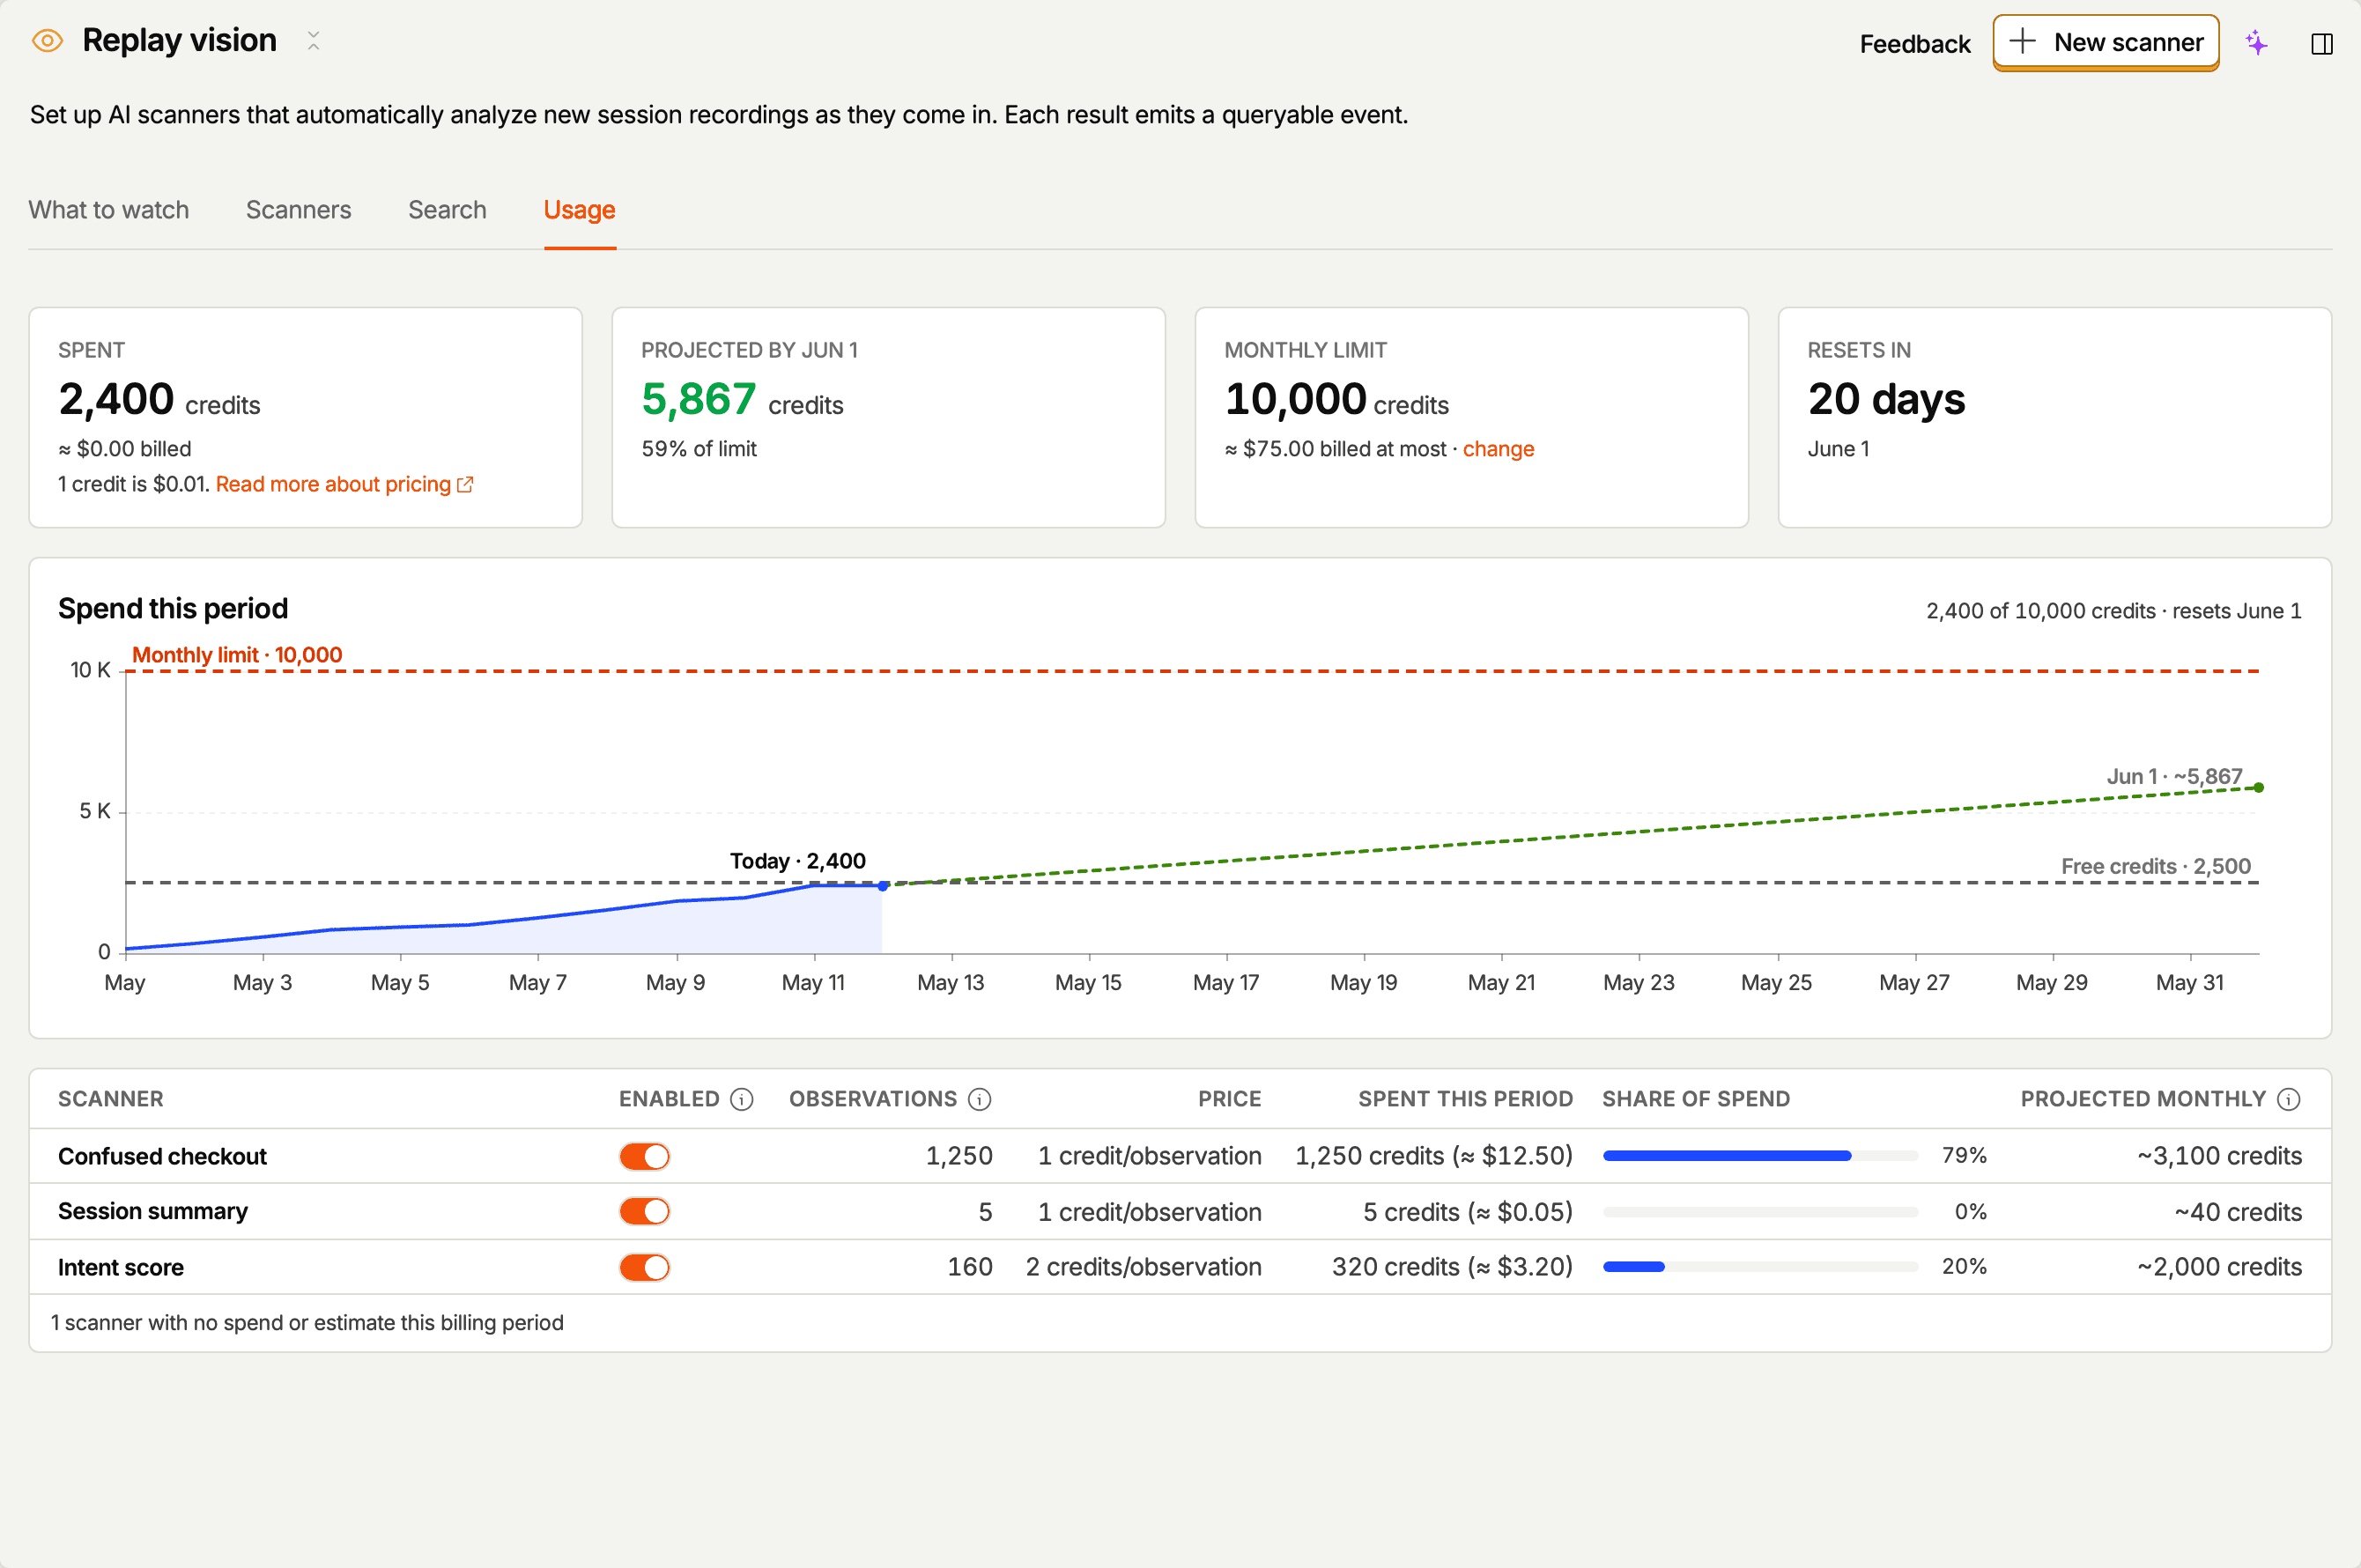Expand the chevron next to Replay vision
2361x1568 pixels.
[x=313, y=41]
